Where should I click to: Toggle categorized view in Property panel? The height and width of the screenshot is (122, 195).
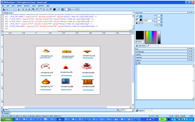(x=136, y=63)
